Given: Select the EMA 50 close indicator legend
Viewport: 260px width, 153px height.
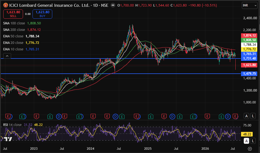Looking at the screenshot, I should tap(21, 36).
